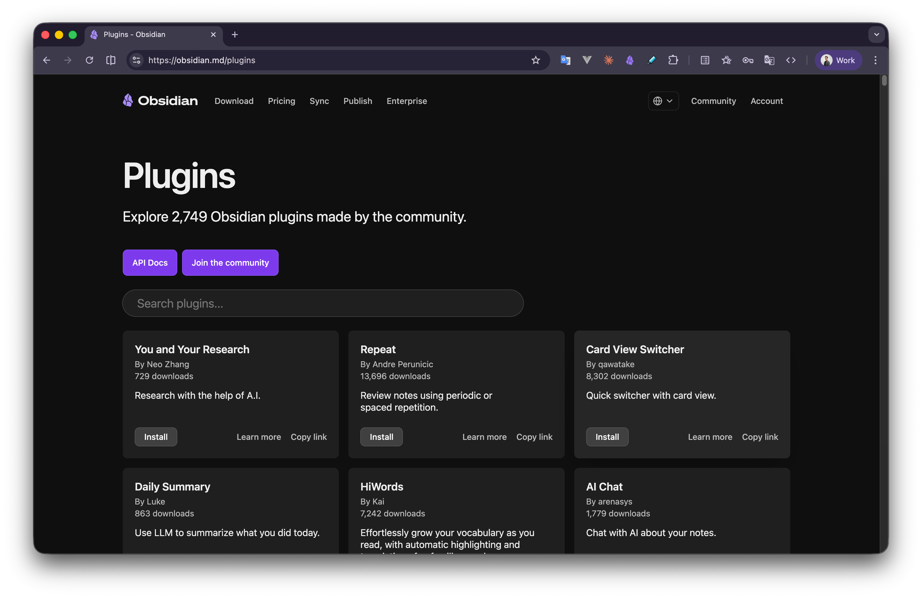Open the language selector globe dropdown

[663, 101]
